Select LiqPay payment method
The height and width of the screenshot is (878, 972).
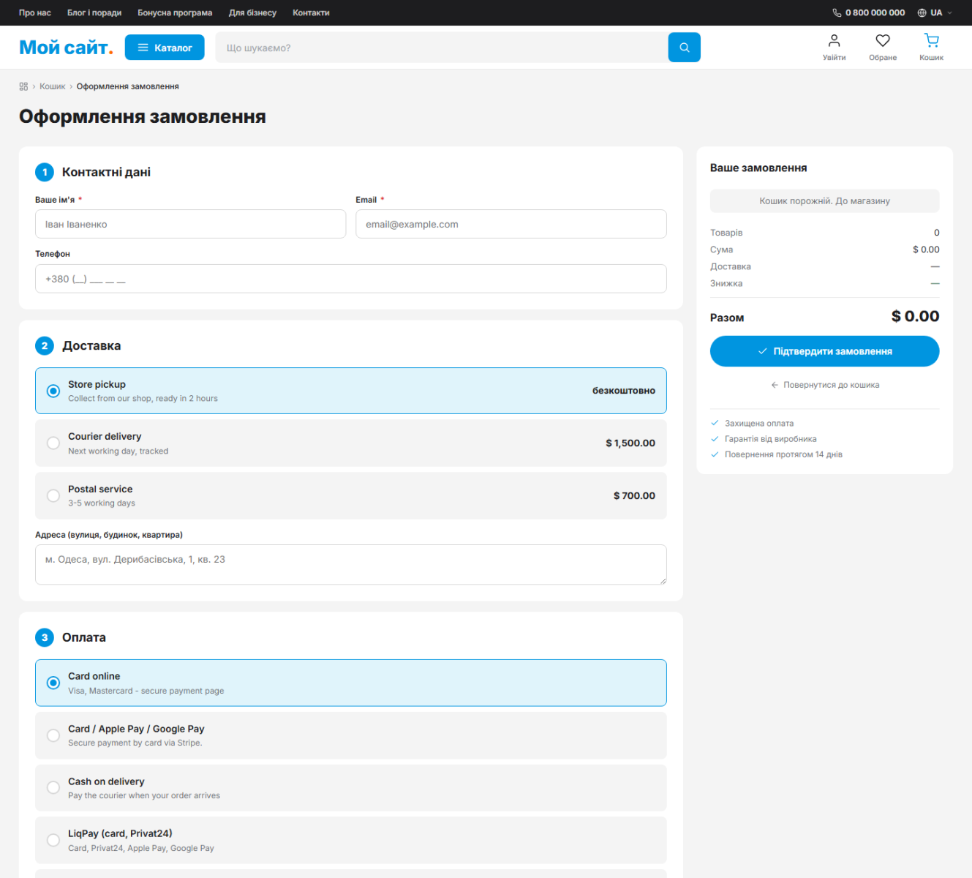point(351,840)
